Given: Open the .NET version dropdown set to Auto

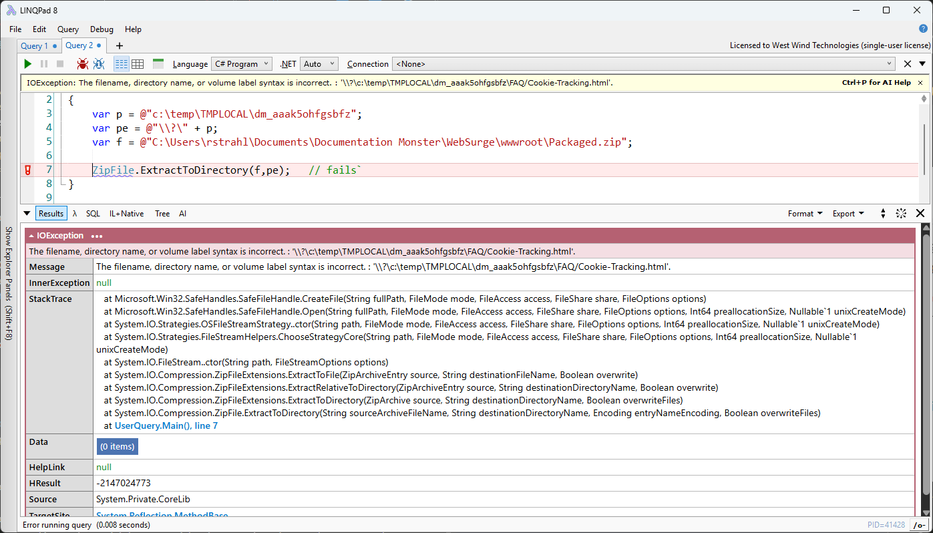Looking at the screenshot, I should pyautogui.click(x=319, y=64).
